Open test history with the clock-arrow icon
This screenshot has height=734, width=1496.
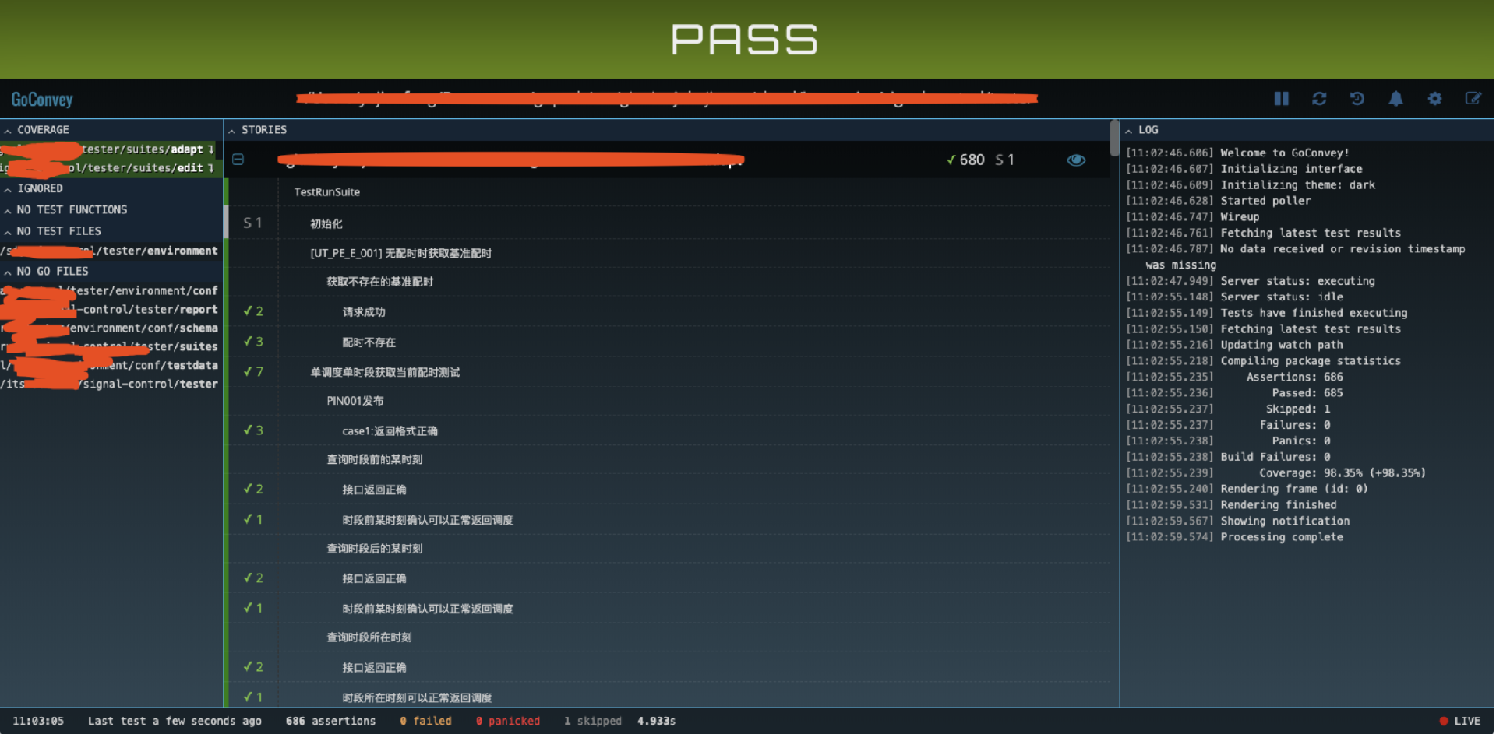1357,99
